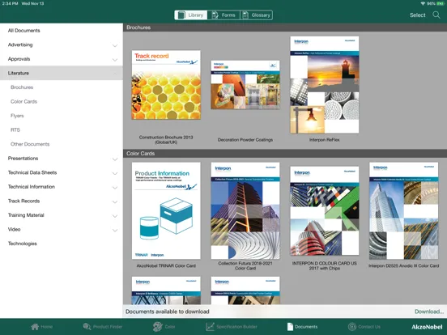Open the search magnifier icon
Screen dimensions: 447x335
[436, 15]
